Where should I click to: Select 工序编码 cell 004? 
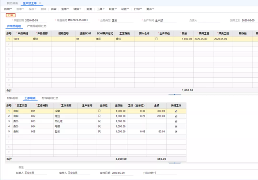(x=42, y=126)
